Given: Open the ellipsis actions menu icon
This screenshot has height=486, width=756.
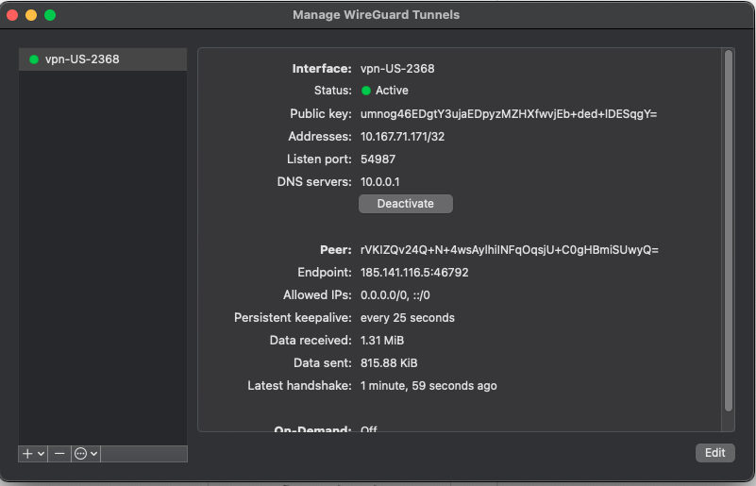Looking at the screenshot, I should pos(80,454).
